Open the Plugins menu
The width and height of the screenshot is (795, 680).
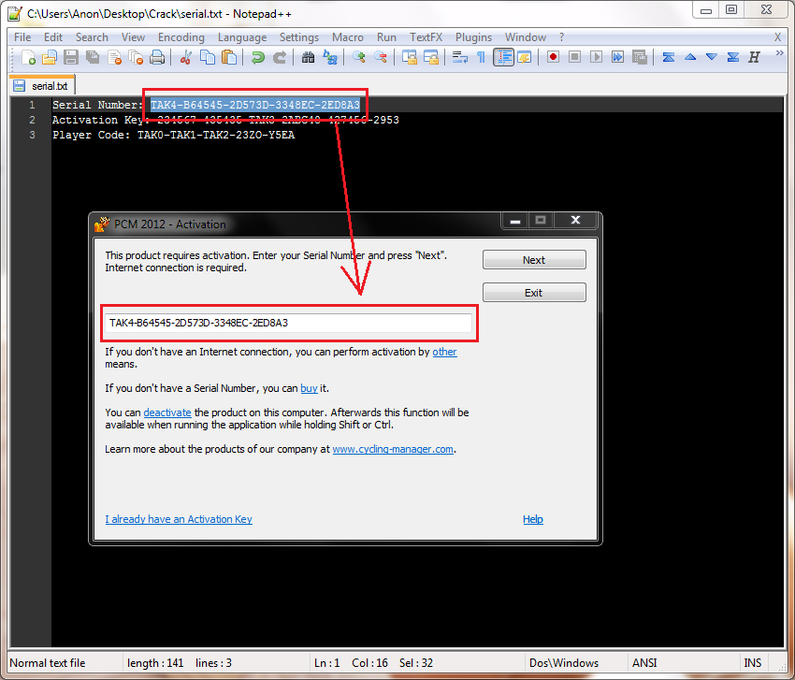point(473,37)
